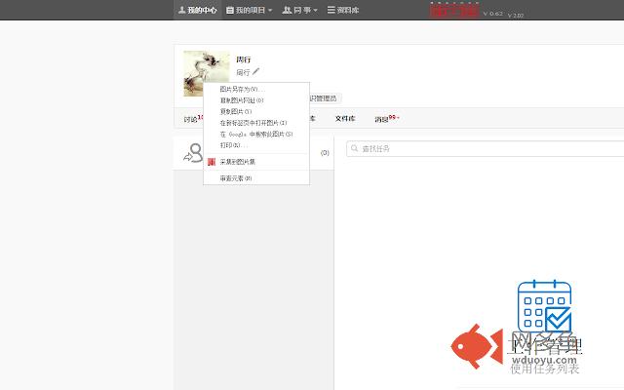Switch to the 消息 tab with 99 badge
624x390 pixels.
[387, 119]
